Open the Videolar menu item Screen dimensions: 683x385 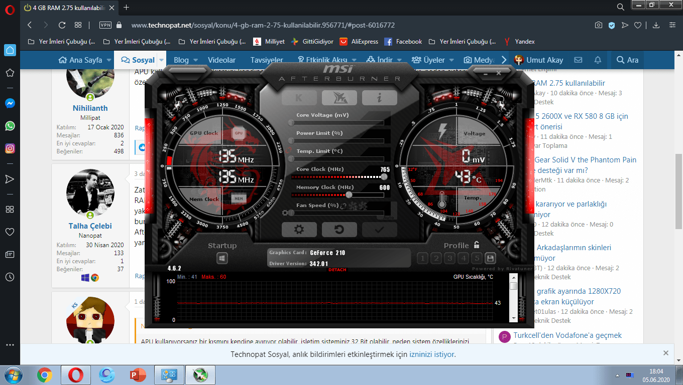221,60
